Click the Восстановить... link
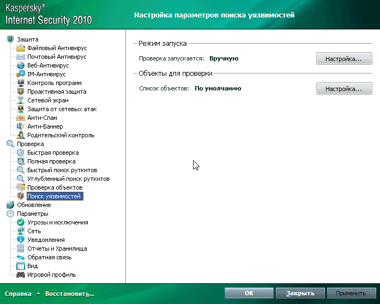 coord(70,294)
